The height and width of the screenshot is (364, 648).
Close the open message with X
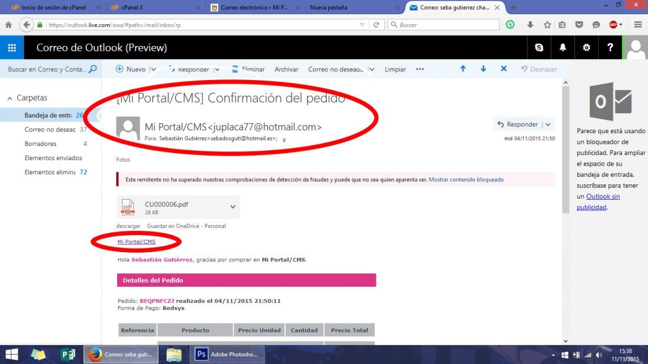[x=503, y=69]
